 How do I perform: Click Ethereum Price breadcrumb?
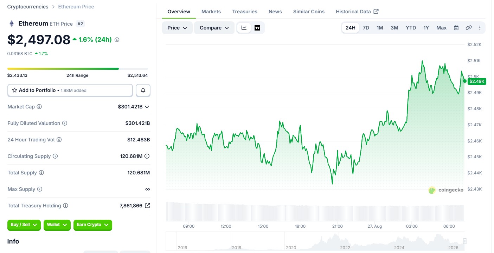[x=76, y=7]
